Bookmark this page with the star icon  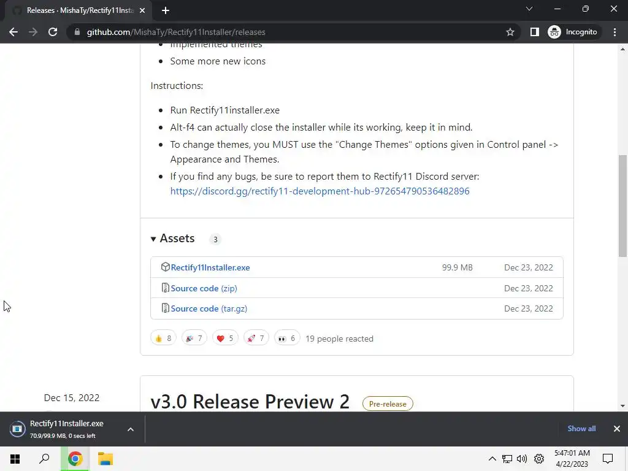510,32
